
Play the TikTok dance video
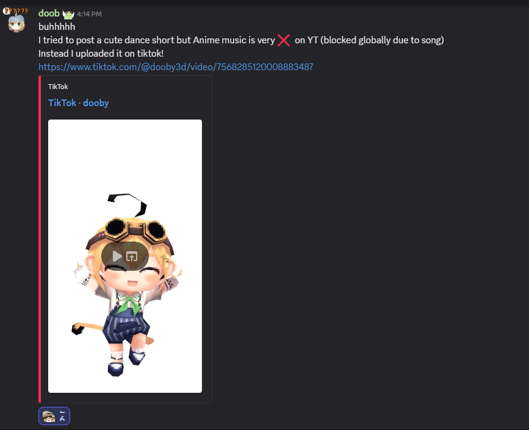pyautogui.click(x=117, y=256)
